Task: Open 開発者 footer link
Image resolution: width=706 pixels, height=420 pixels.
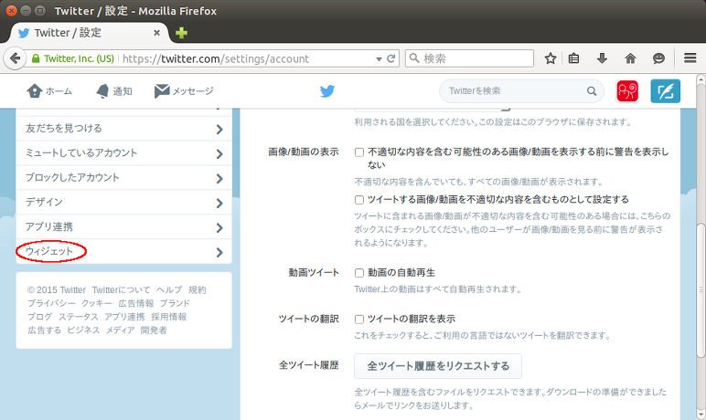Action: tap(154, 331)
